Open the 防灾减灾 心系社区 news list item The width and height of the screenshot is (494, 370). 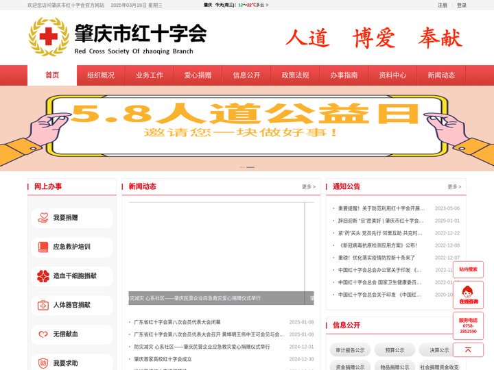(202, 347)
